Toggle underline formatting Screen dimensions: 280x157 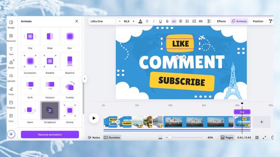[160, 22]
